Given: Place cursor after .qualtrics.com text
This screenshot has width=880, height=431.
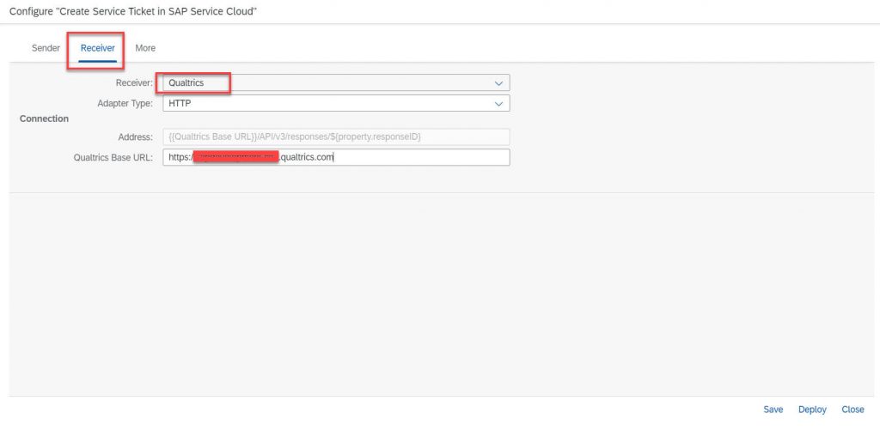Looking at the screenshot, I should tap(334, 157).
